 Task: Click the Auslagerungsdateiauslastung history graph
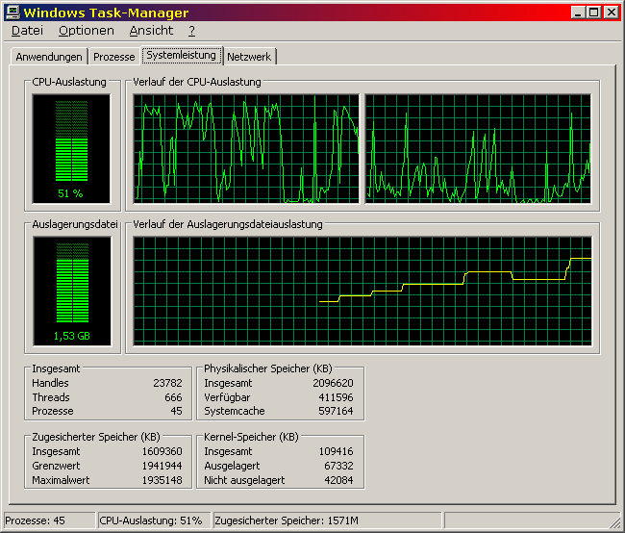362,291
